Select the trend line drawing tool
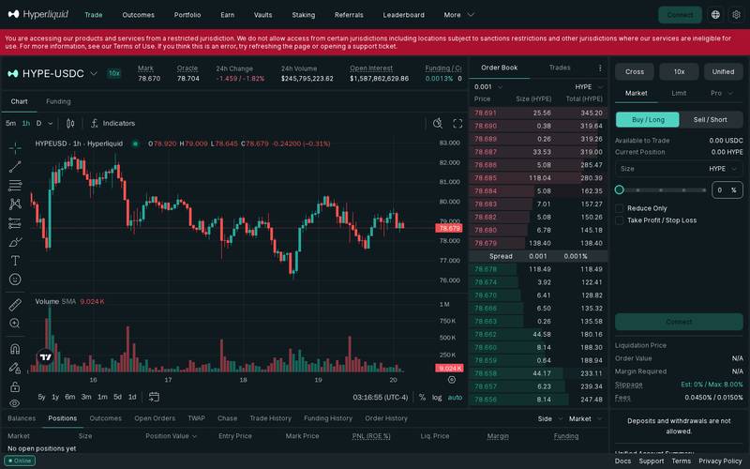Viewport: 750px width, 469px height. coord(15,167)
